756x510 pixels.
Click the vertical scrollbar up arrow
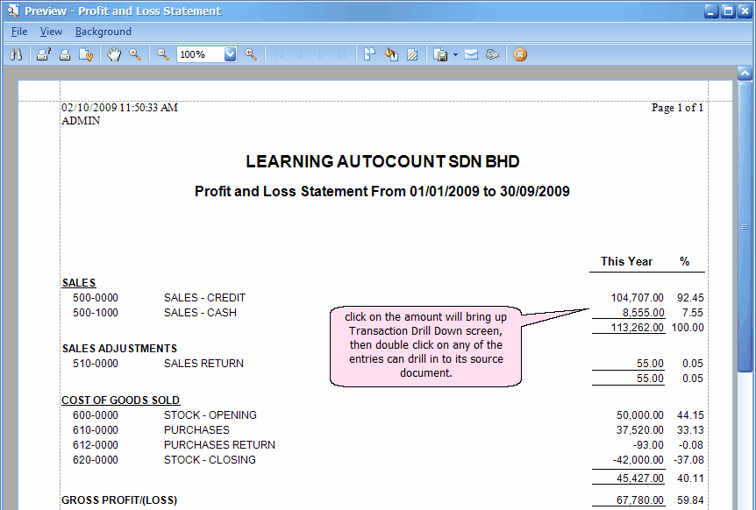tap(745, 74)
